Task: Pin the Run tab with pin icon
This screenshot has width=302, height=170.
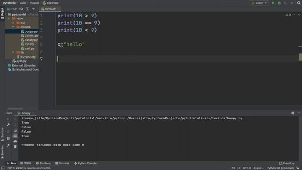Action: pyautogui.click(x=8, y=145)
